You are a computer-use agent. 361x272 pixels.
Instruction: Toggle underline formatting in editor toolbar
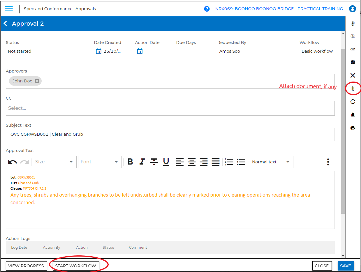[166, 162]
